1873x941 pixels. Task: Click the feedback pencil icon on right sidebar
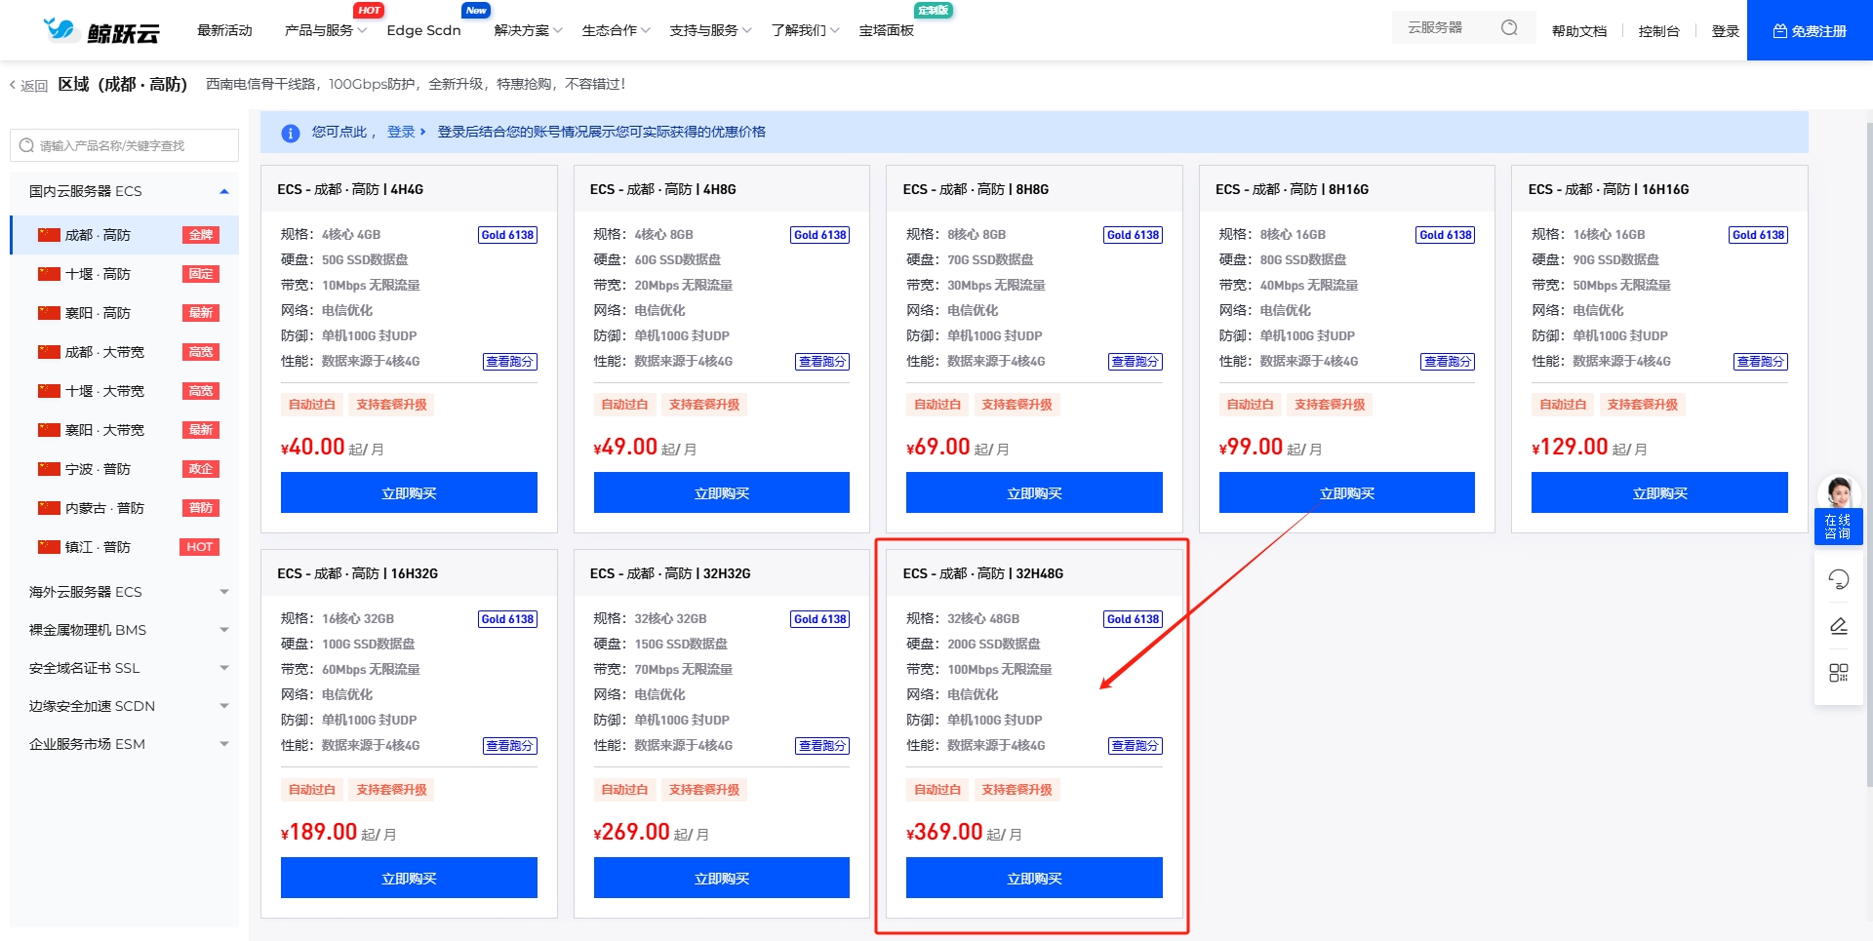[x=1839, y=626]
